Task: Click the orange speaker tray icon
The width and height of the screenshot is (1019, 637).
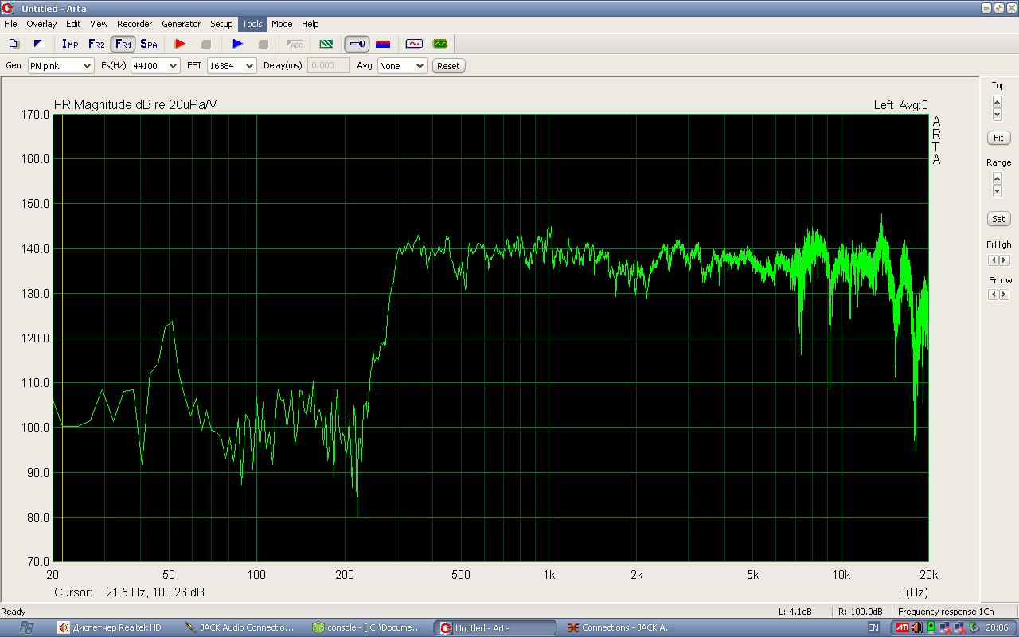Action: pyautogui.click(x=917, y=627)
